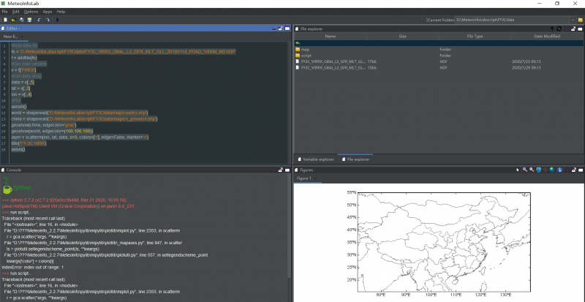The width and height of the screenshot is (585, 302).
Task: Click the New file toolbar icon
Action: click(4, 20)
